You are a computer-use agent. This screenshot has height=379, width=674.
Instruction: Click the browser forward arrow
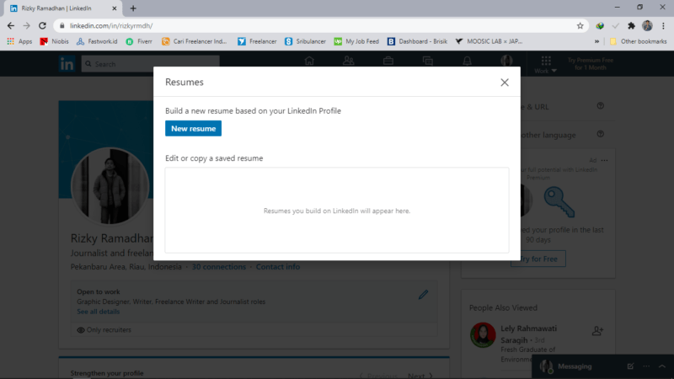pyautogui.click(x=27, y=26)
